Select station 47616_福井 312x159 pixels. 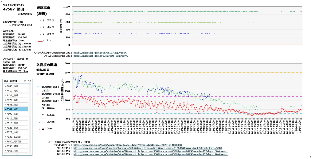[16, 123]
